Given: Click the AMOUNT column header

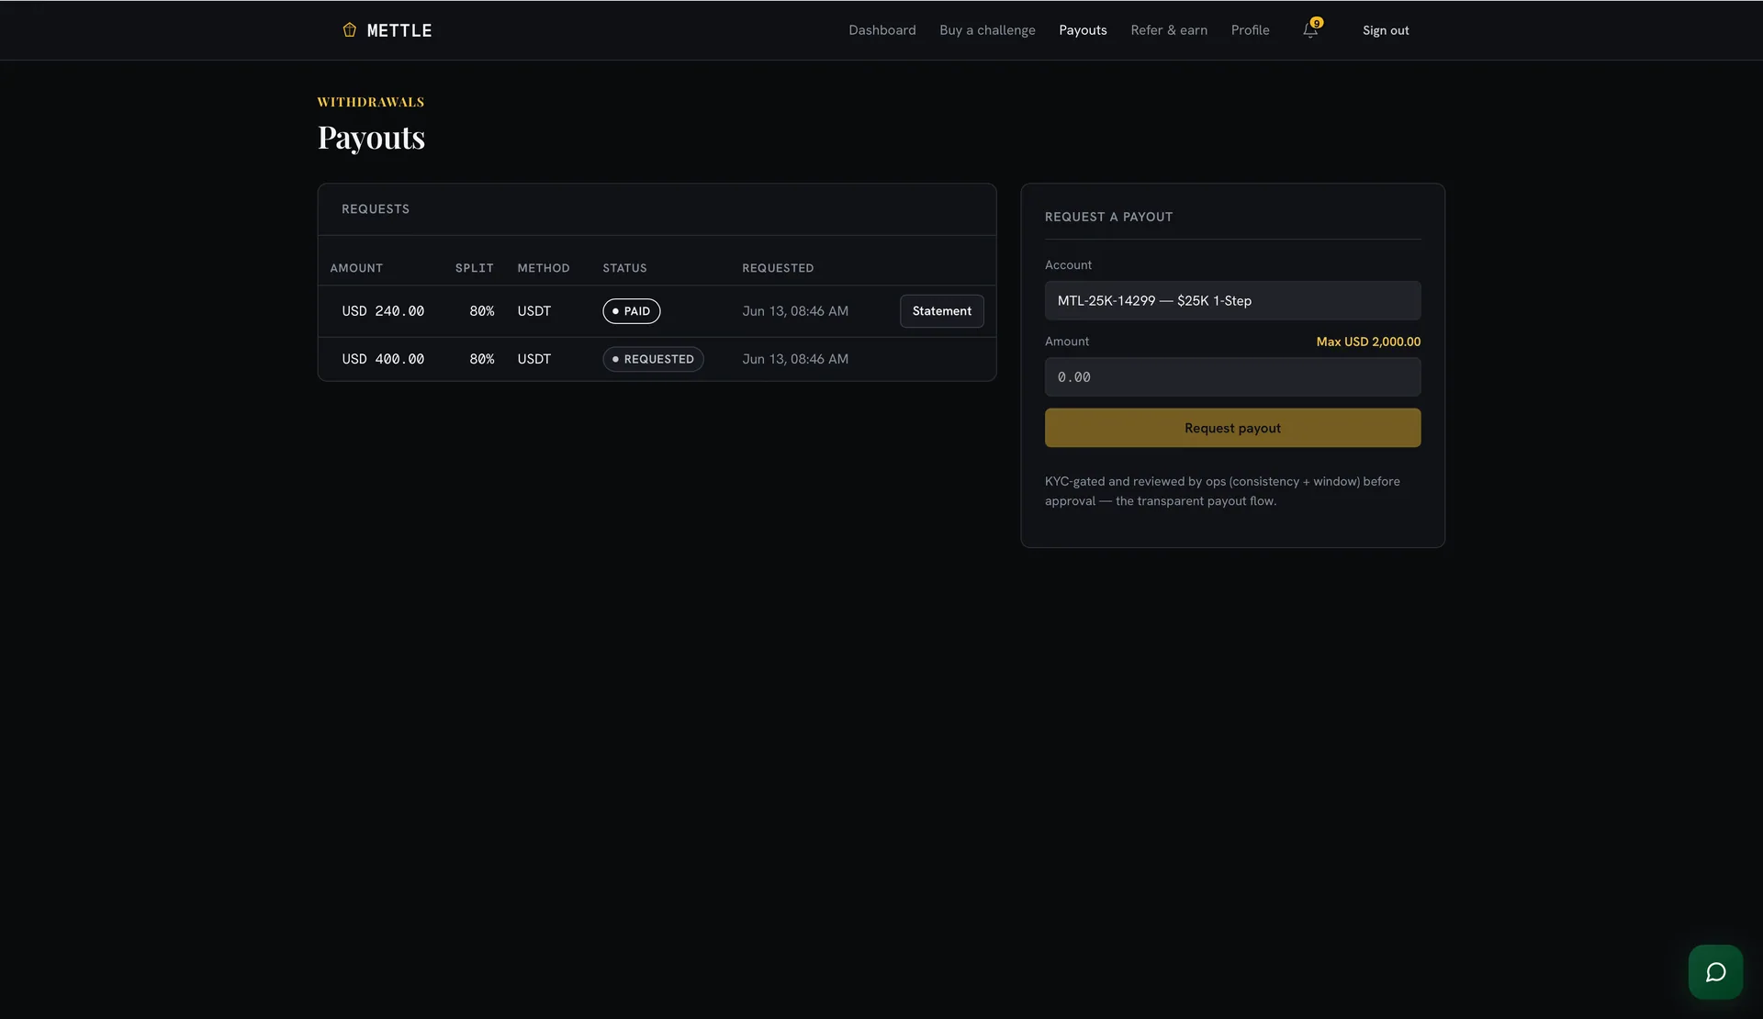Looking at the screenshot, I should [356, 268].
